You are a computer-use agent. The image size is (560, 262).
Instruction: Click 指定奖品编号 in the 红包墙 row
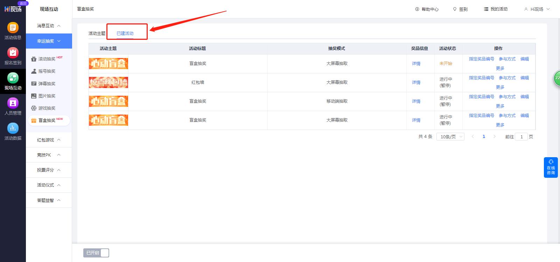(x=482, y=78)
